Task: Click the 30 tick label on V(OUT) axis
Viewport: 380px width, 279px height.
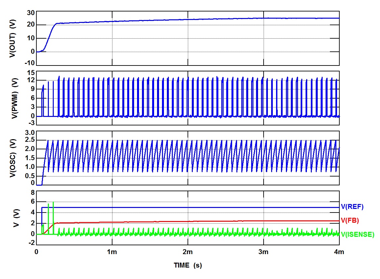Action: (x=31, y=13)
